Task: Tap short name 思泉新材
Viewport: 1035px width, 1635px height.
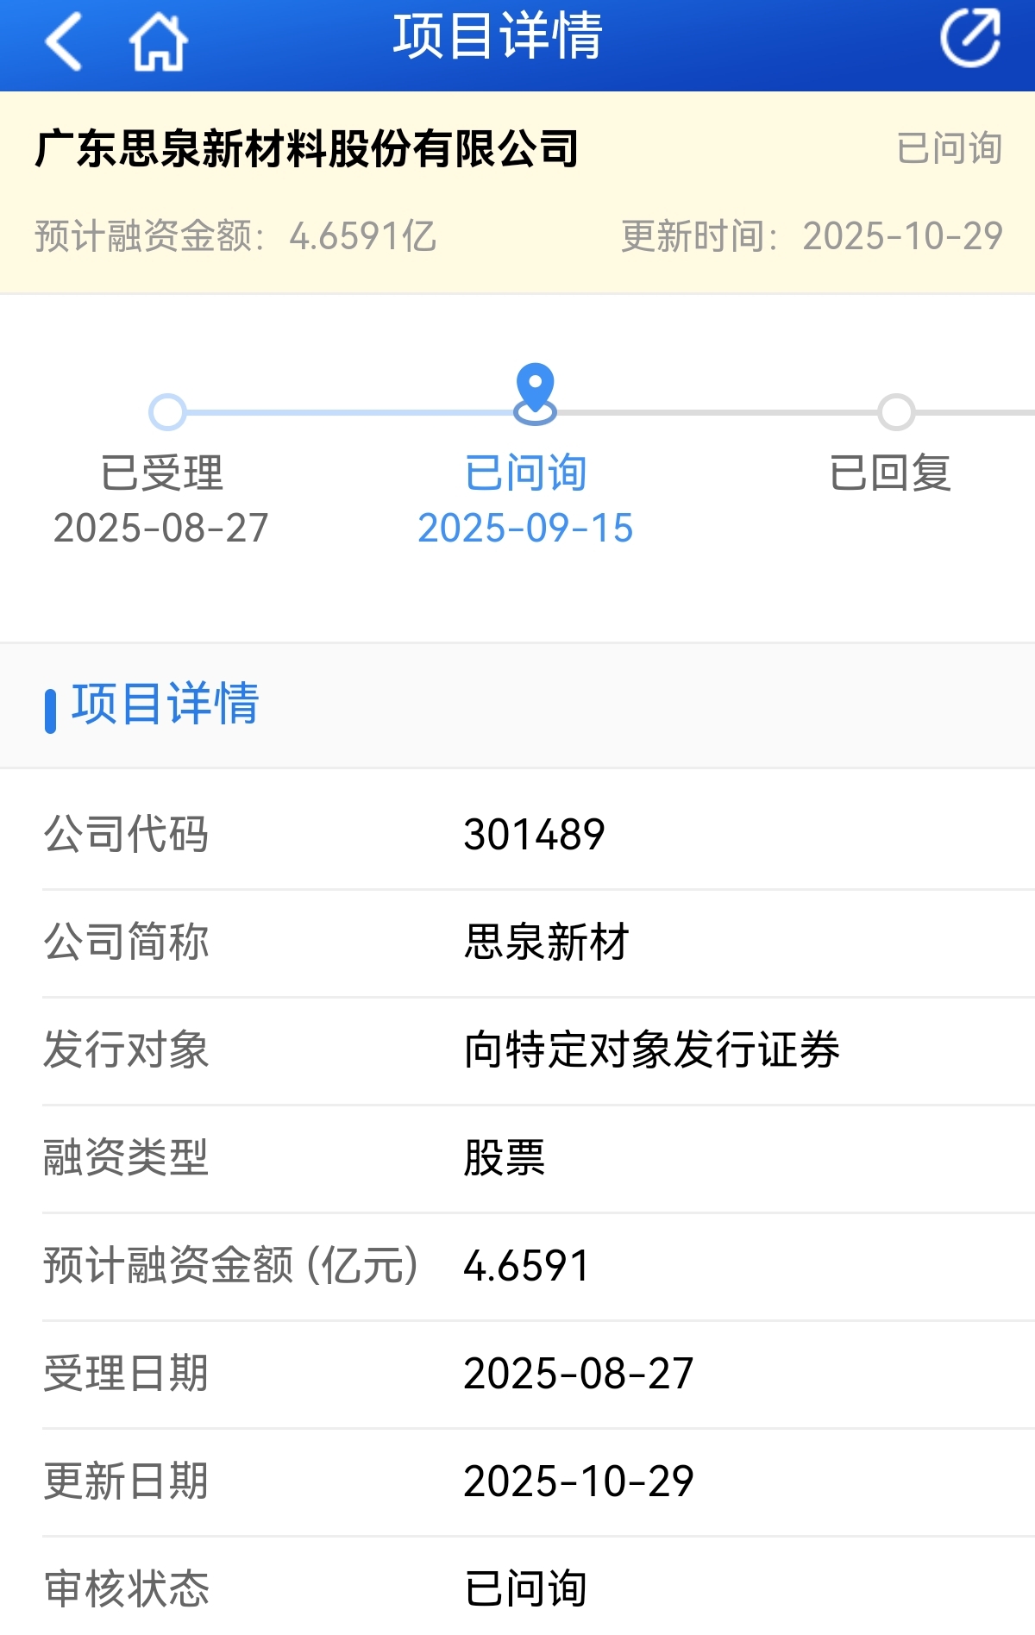Action: tap(546, 942)
